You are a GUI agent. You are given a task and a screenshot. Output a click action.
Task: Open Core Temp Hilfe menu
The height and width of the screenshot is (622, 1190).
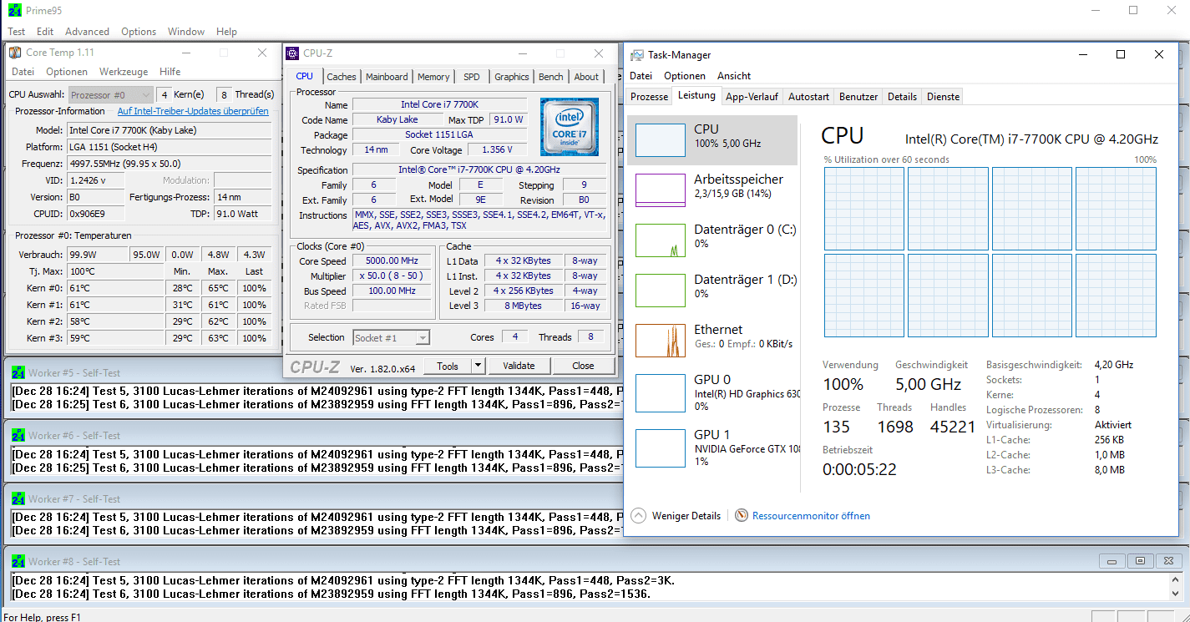coord(170,72)
